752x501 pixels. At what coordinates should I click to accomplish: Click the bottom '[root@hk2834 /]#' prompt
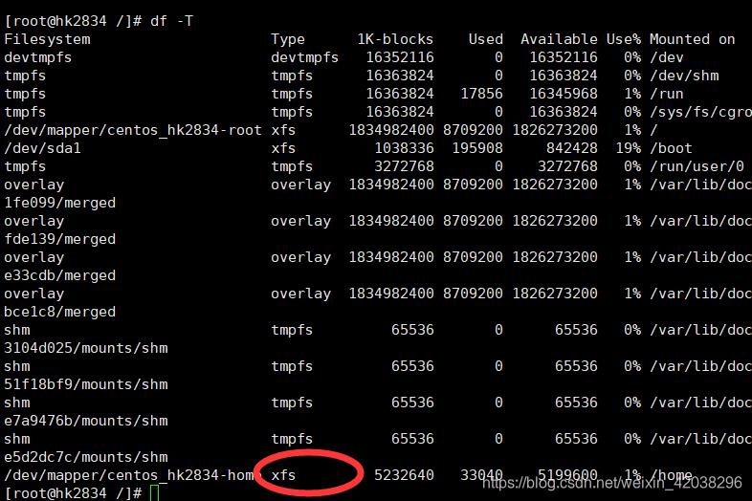point(73,493)
